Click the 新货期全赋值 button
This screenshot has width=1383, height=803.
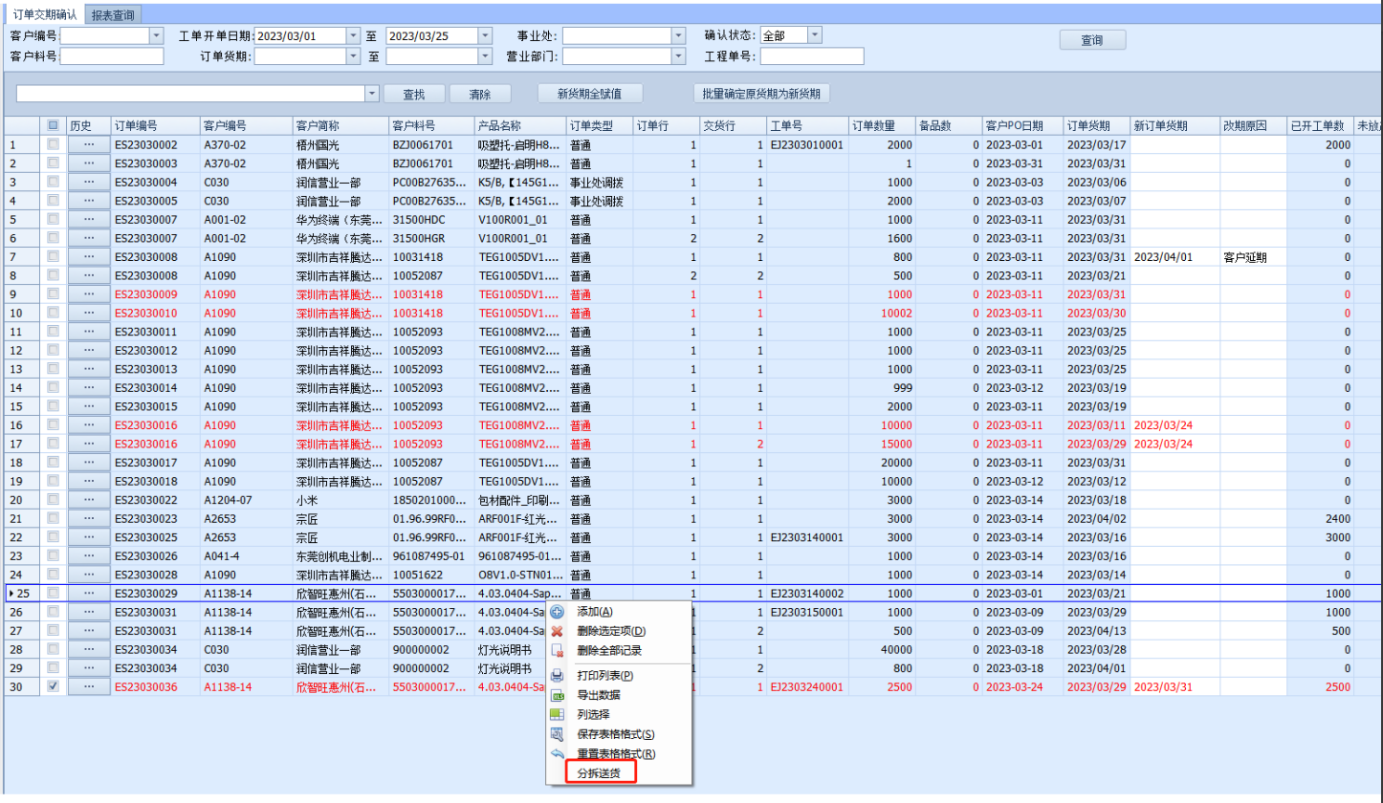pos(588,94)
